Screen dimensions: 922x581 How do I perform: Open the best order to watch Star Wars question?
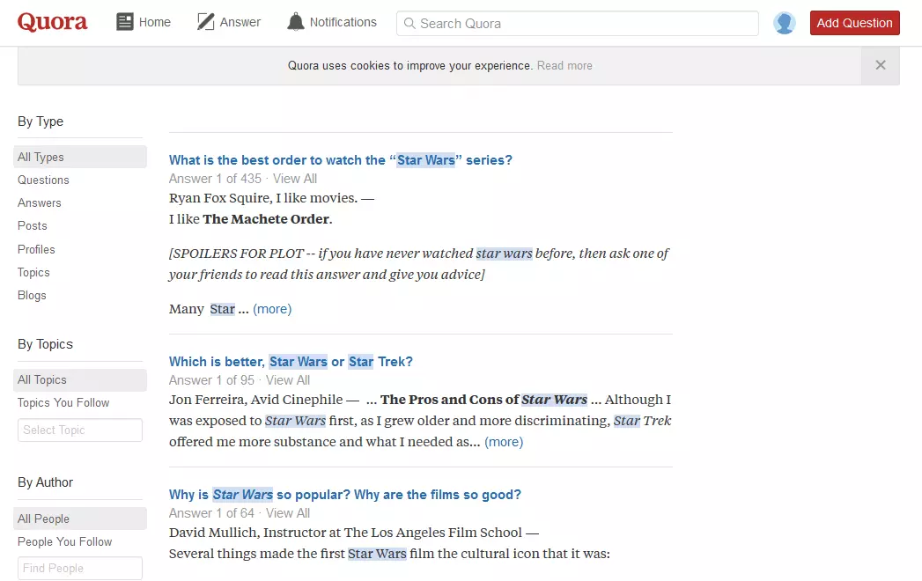click(341, 160)
